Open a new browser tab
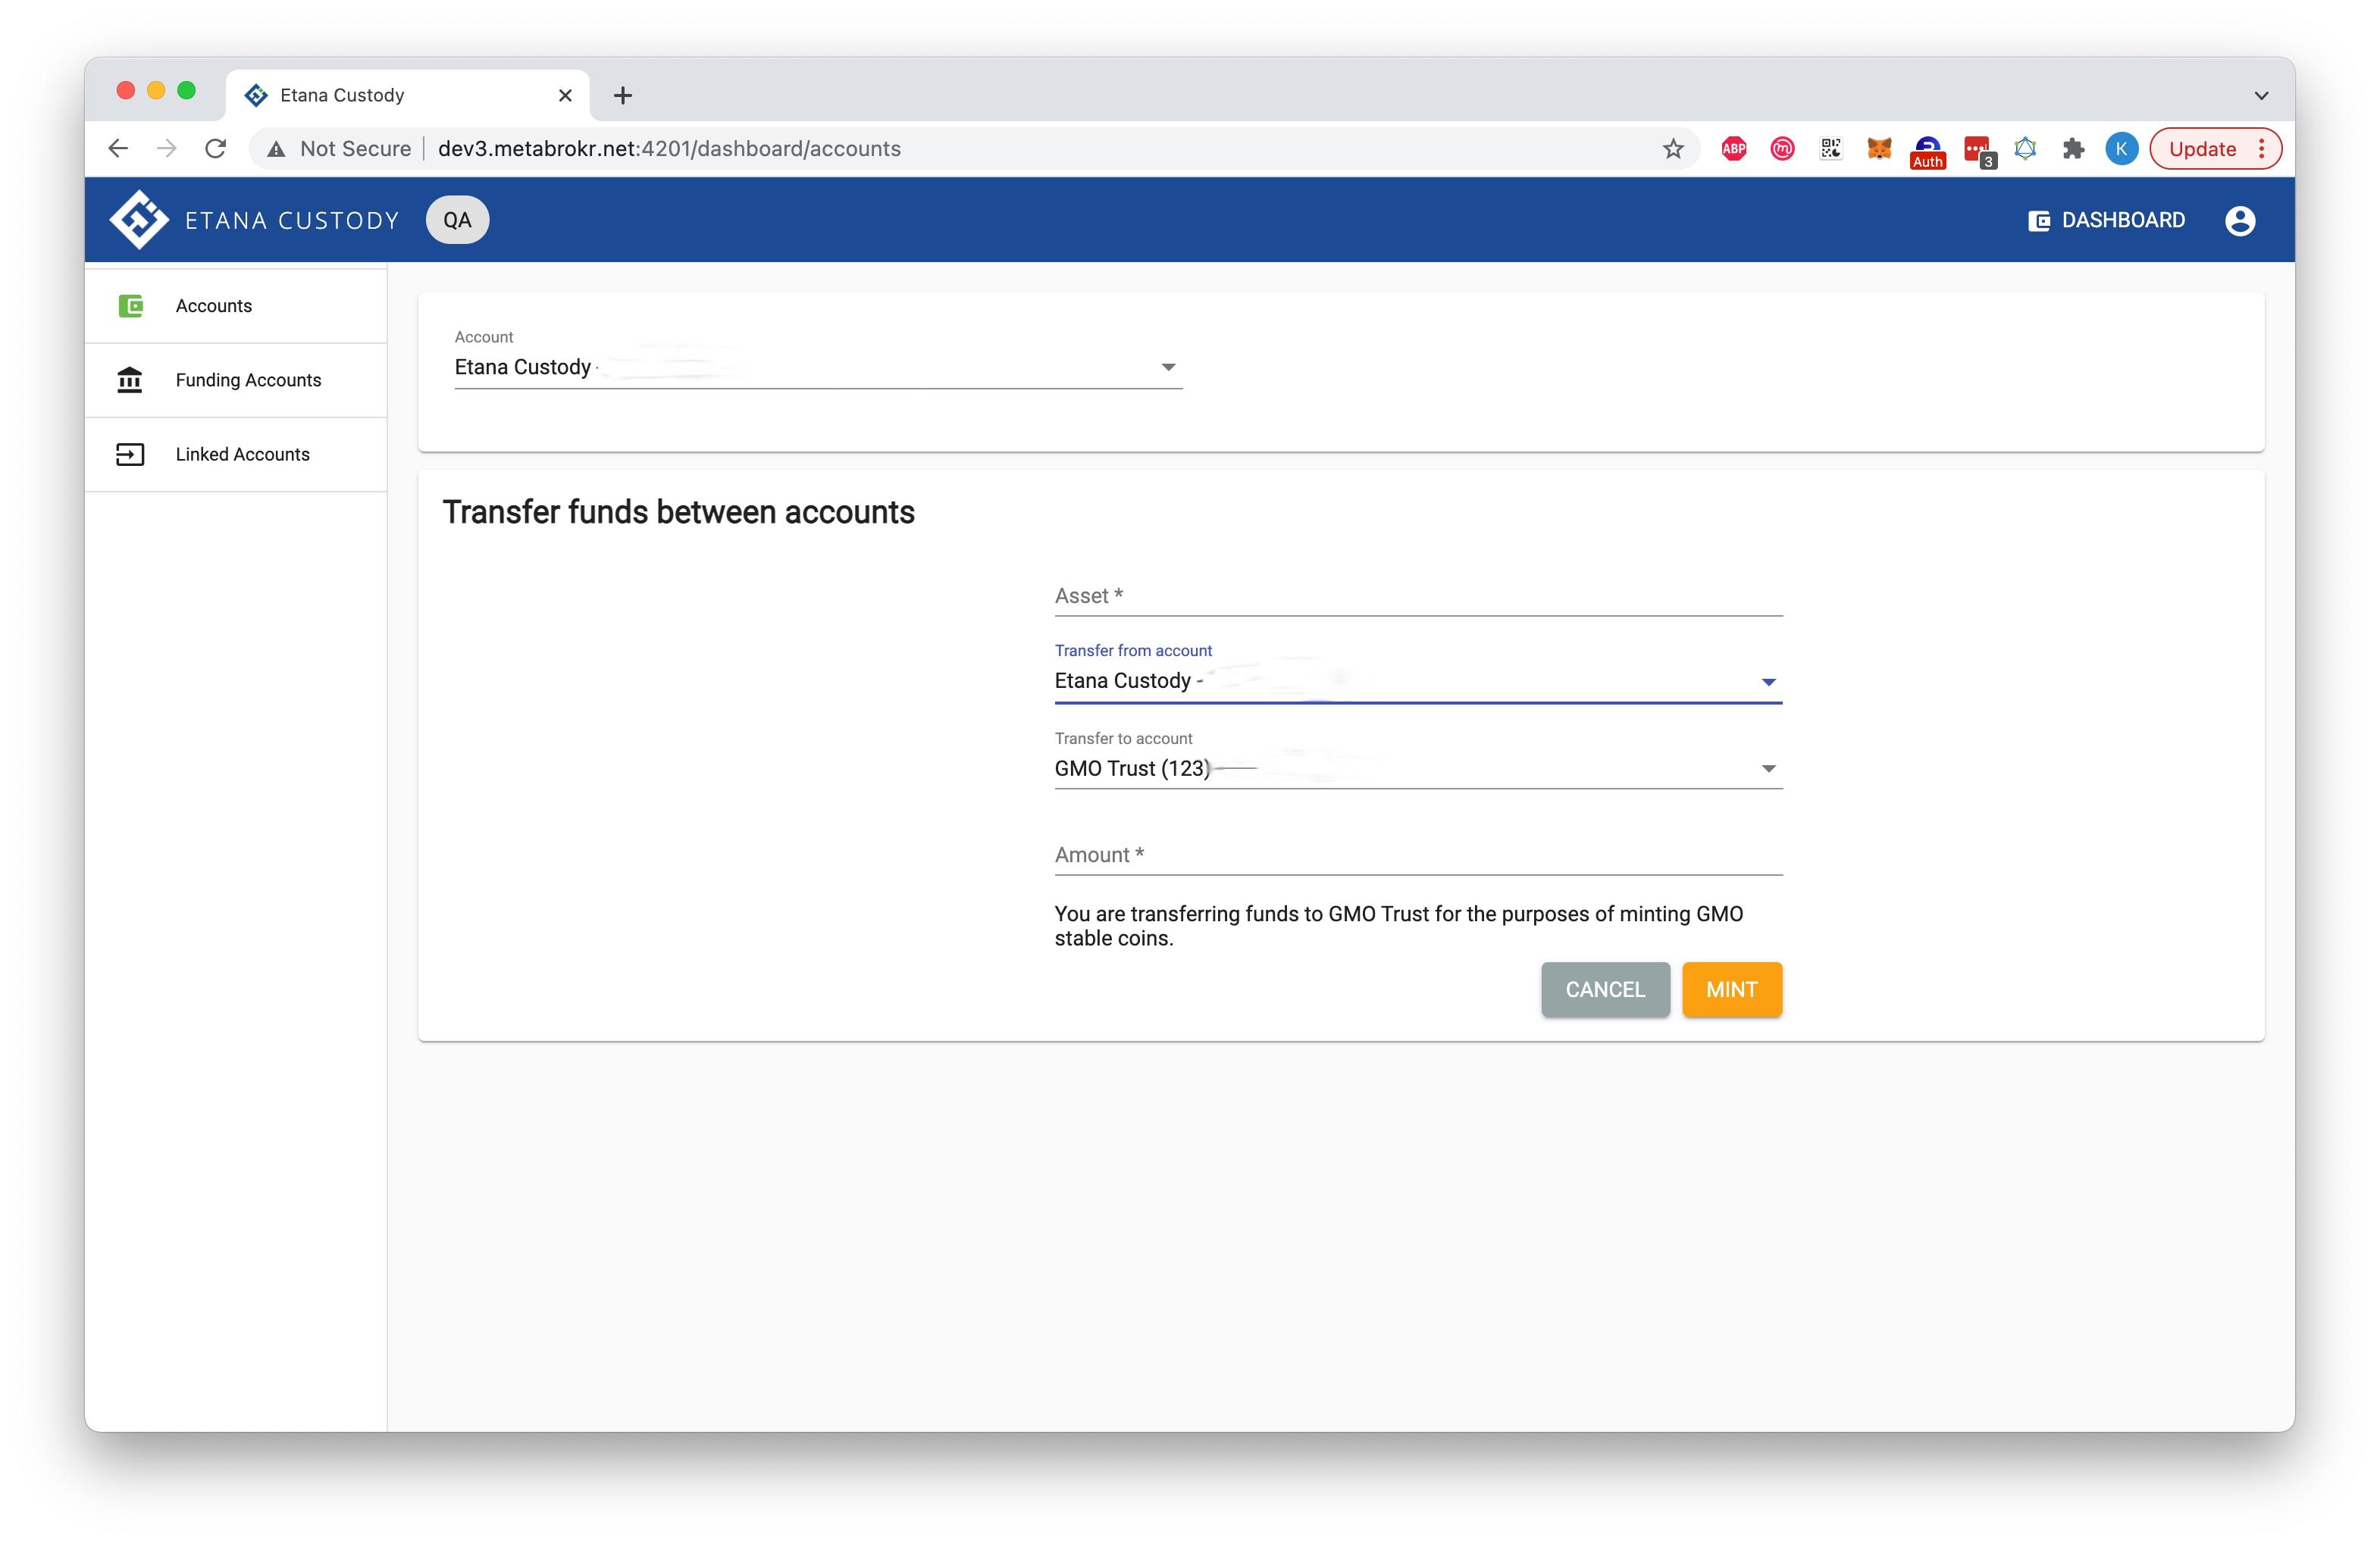2380x1544 pixels. [623, 95]
